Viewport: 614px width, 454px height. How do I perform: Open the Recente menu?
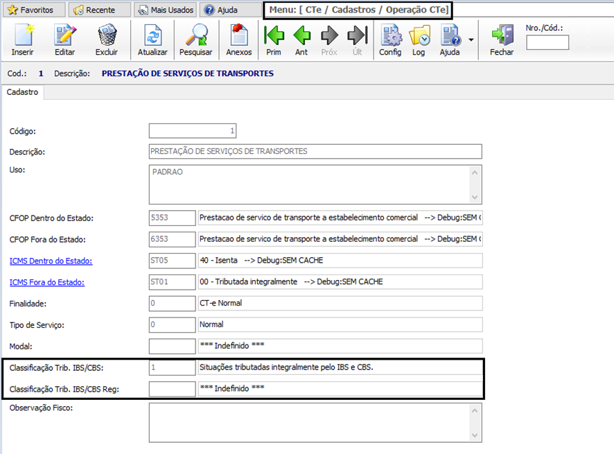pyautogui.click(x=100, y=10)
